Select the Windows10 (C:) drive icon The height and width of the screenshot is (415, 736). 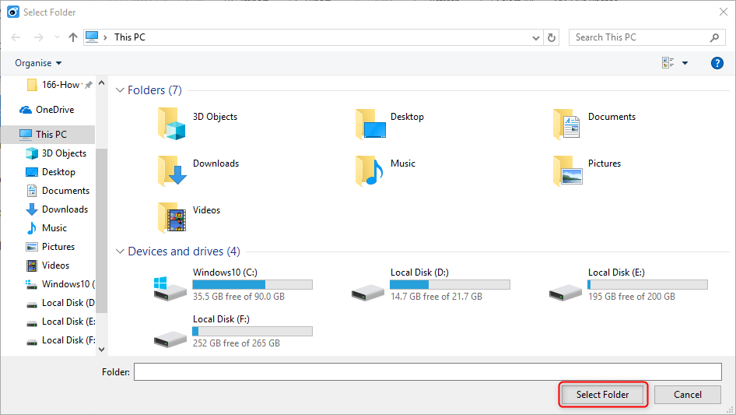[170, 288]
